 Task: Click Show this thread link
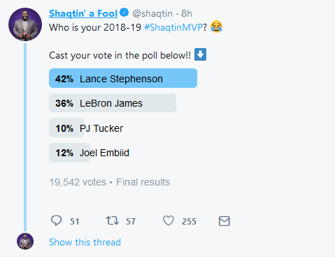coord(85,242)
